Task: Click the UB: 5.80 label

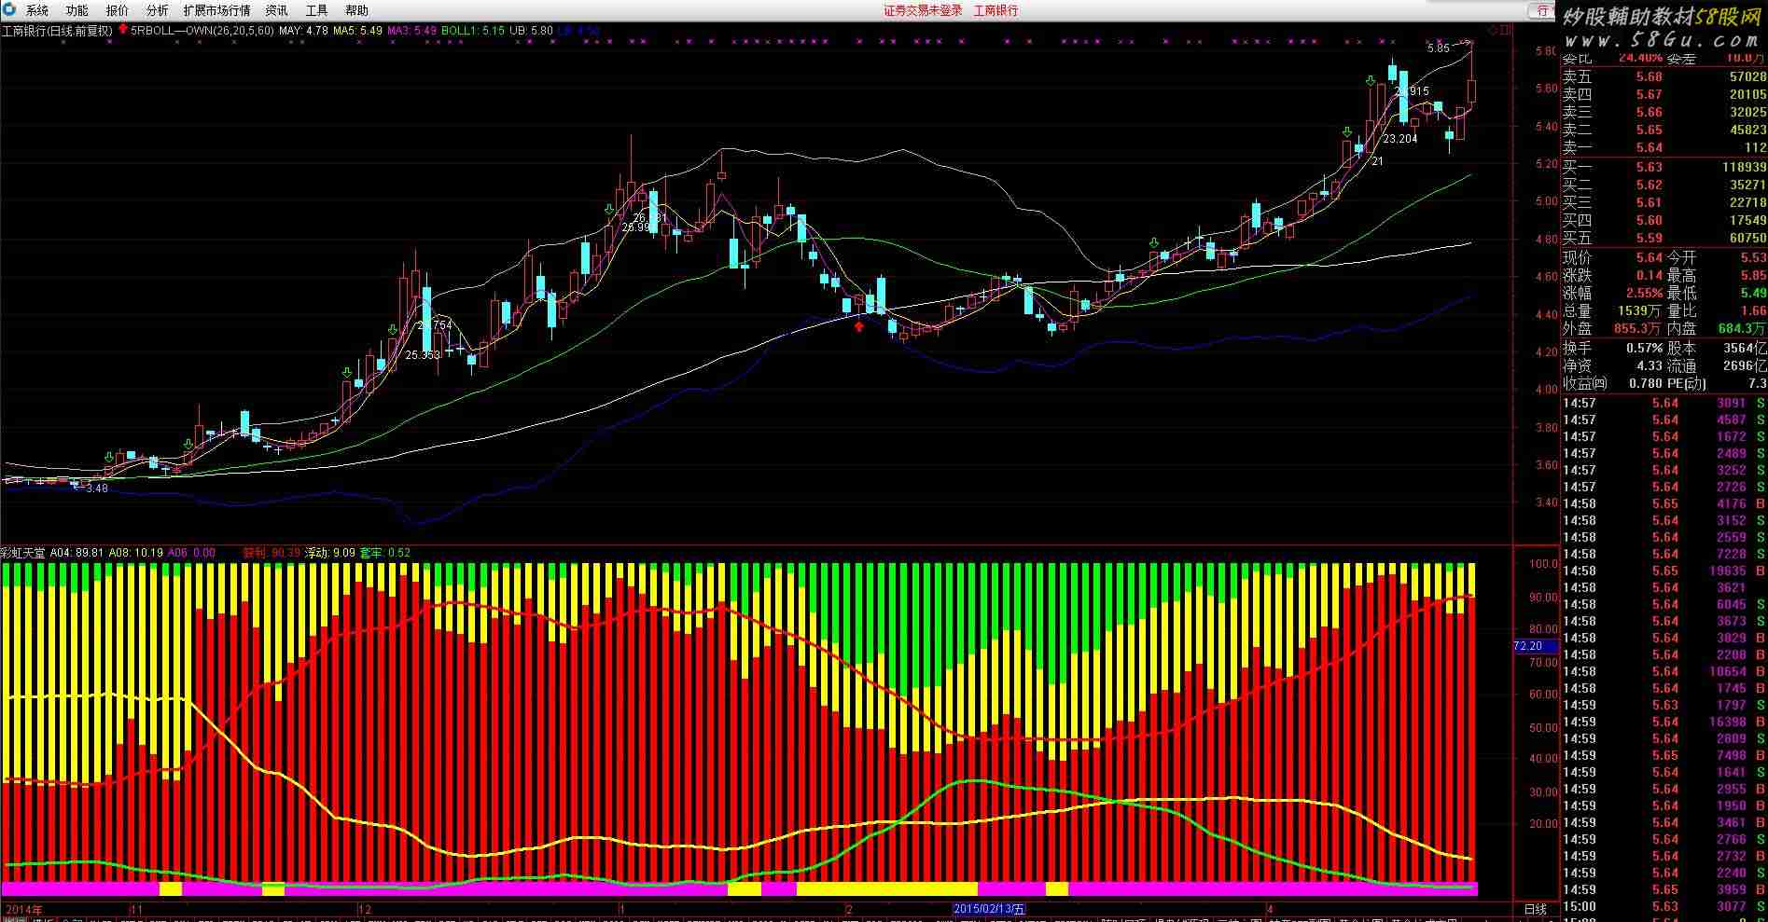Action: point(531,31)
